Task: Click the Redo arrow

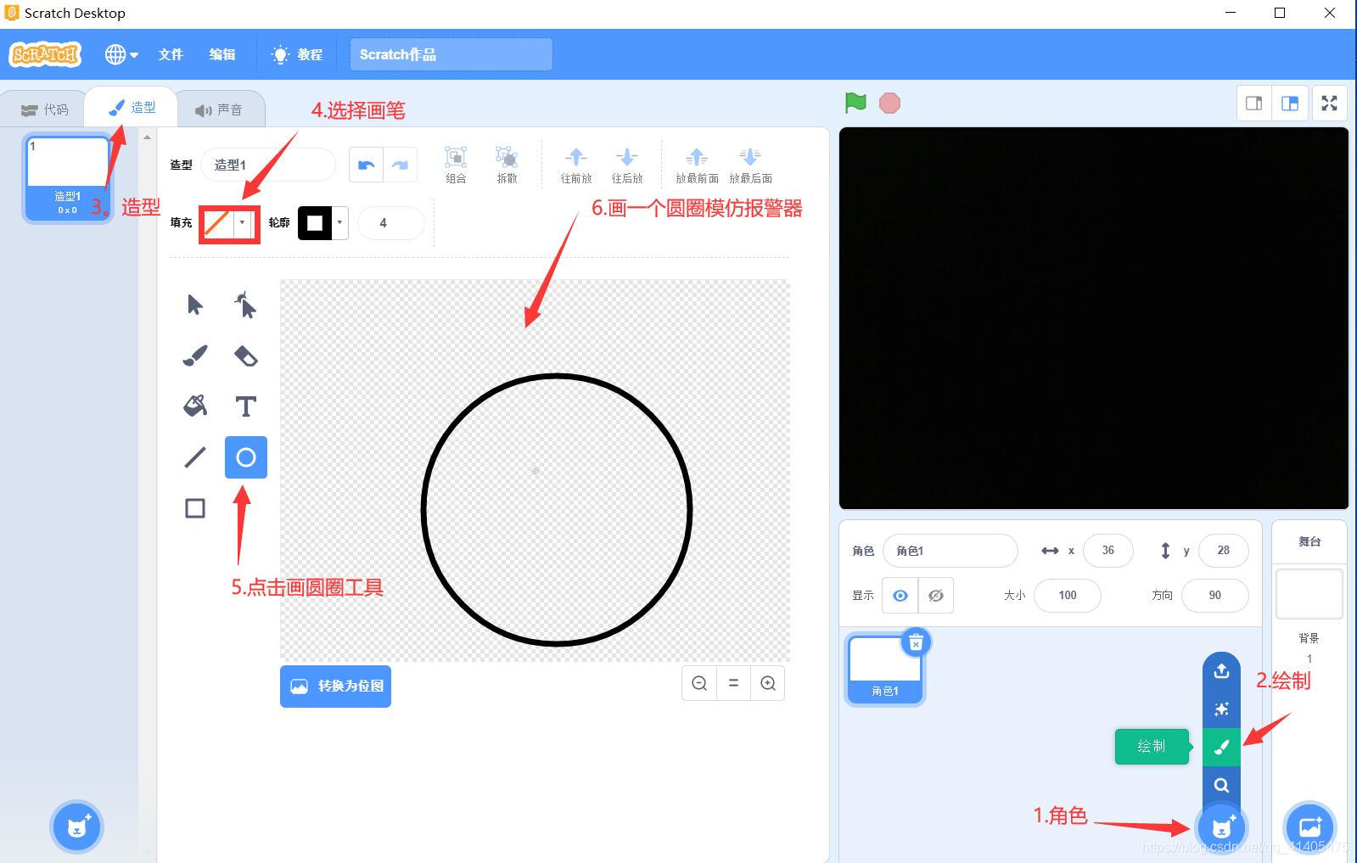Action: tap(401, 165)
